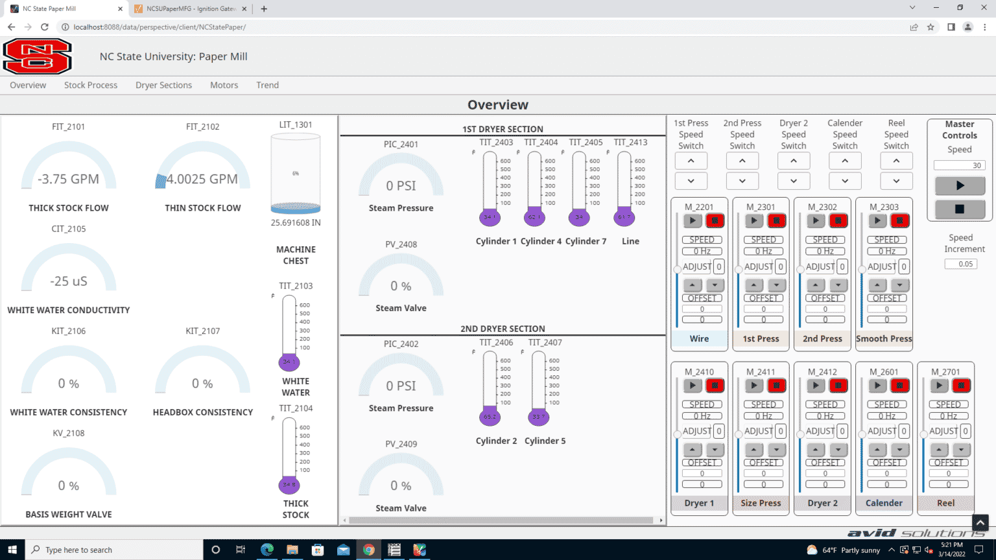Click the NC State logo
Image resolution: width=996 pixels, height=560 pixels.
click(37, 56)
